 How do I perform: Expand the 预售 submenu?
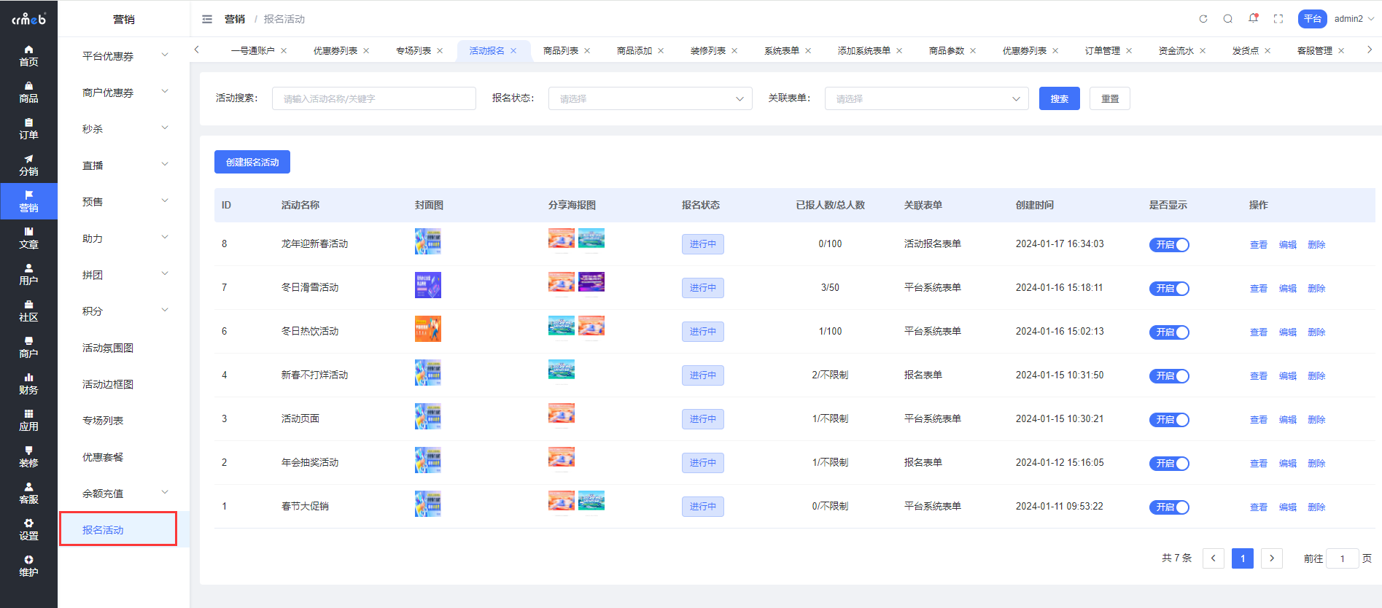tap(124, 201)
